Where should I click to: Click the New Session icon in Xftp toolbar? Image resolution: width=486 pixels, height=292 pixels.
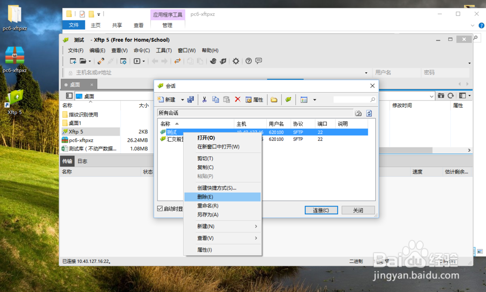click(73, 61)
